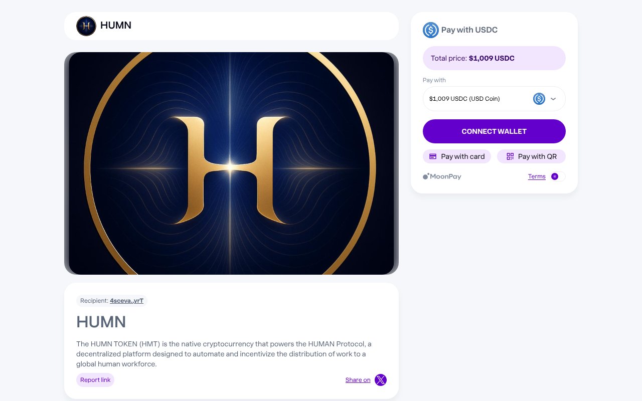Open the Report link
The width and height of the screenshot is (642, 401).
point(95,380)
